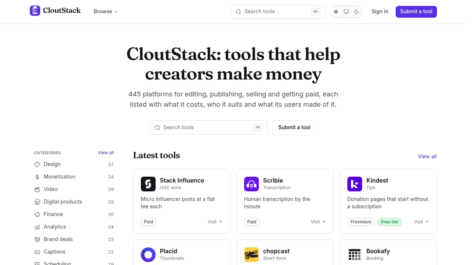The height and width of the screenshot is (265, 472).
Task: Click the green Free tier badge
Action: [x=390, y=222]
